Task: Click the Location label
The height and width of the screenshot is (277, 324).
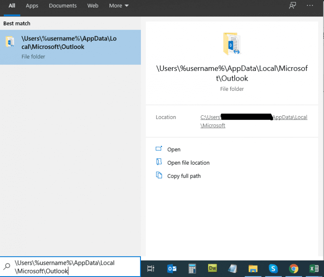Action: click(x=166, y=117)
